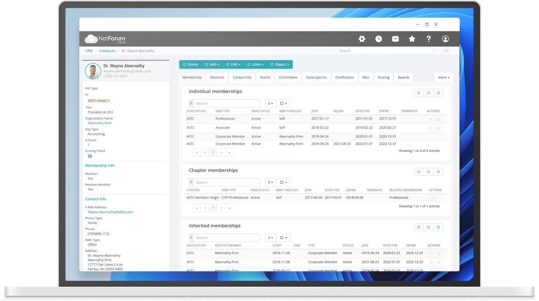Click the icon right of top search box

(447, 51)
